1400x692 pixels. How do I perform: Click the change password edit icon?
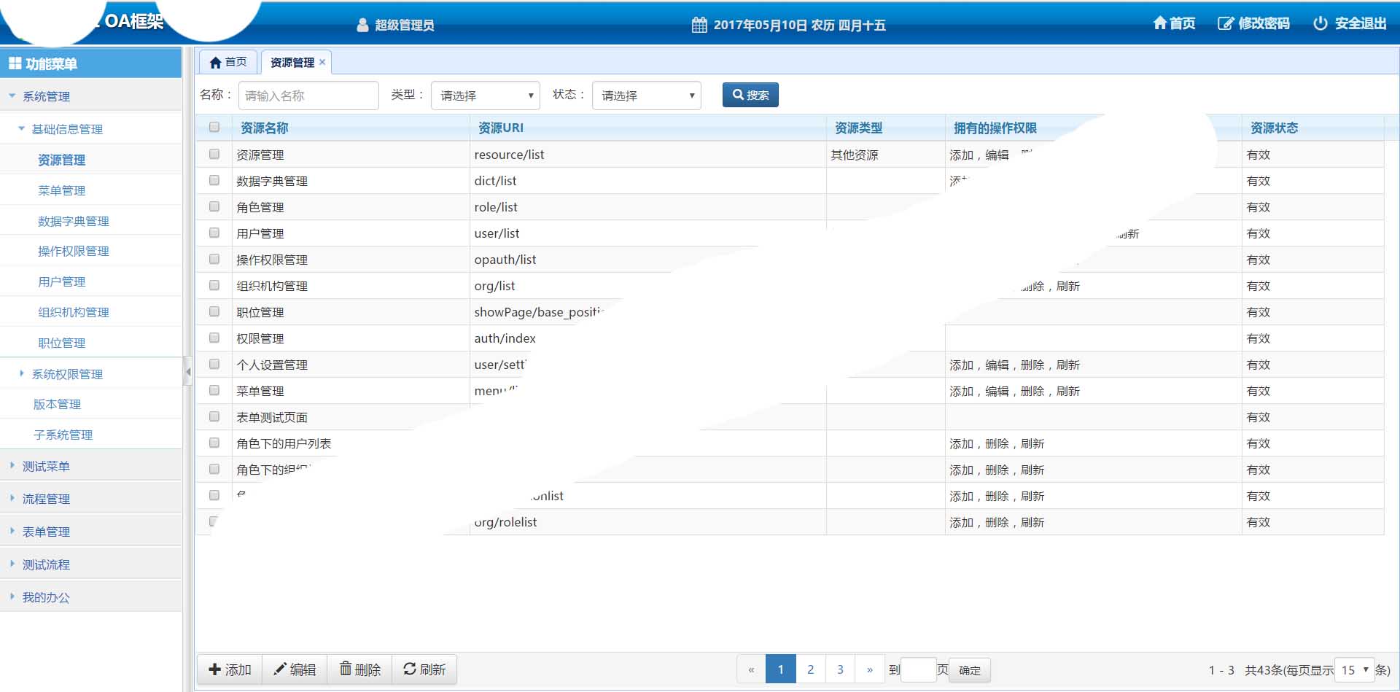pyautogui.click(x=1225, y=23)
